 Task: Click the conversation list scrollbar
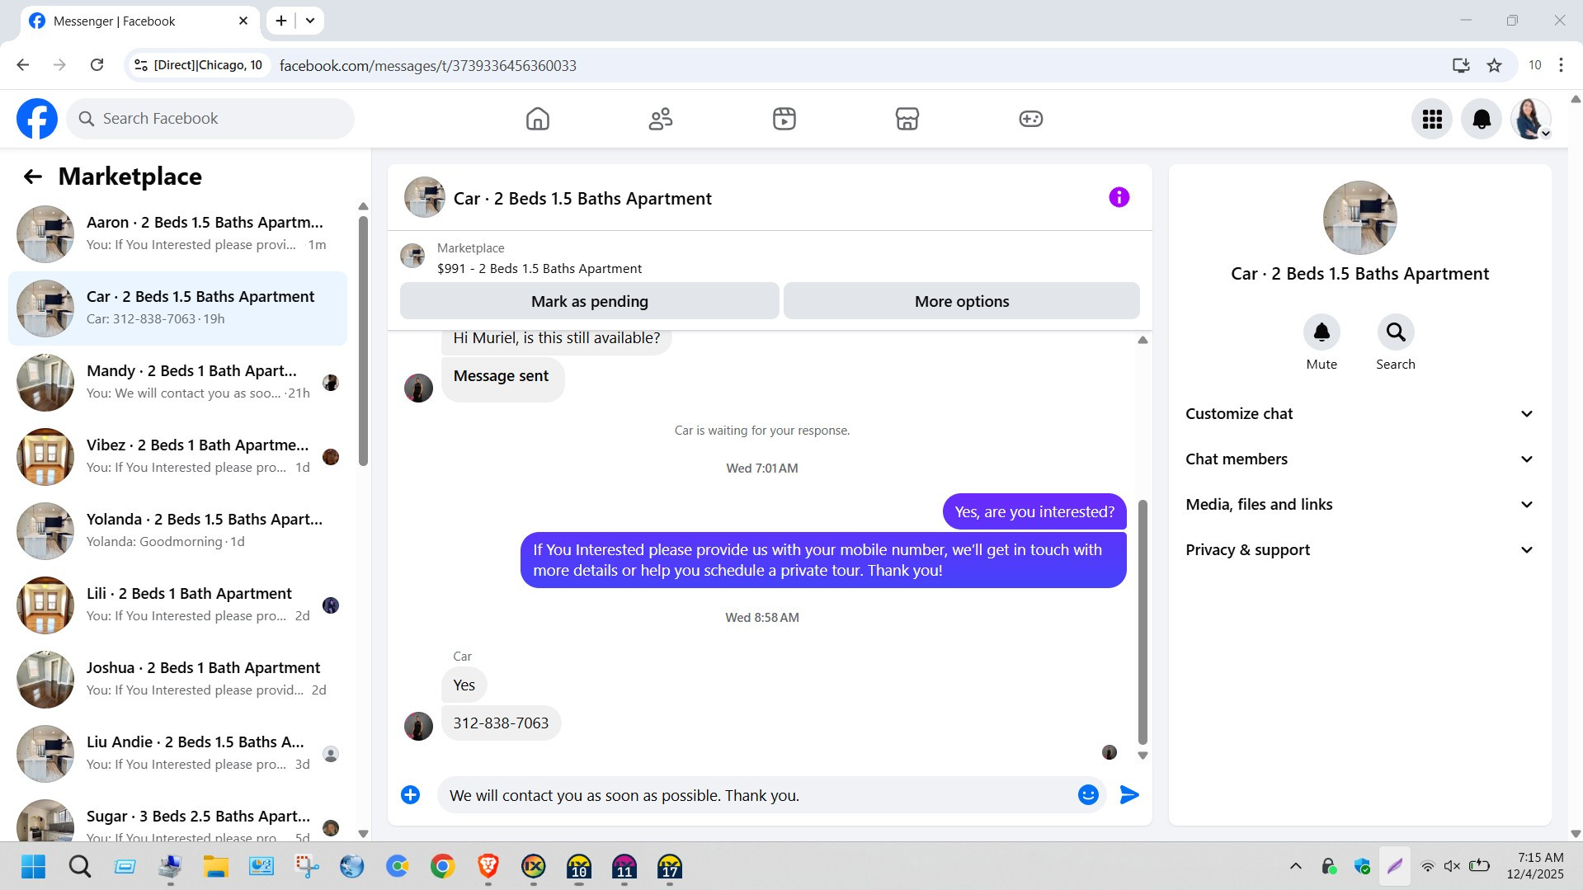[x=363, y=341]
